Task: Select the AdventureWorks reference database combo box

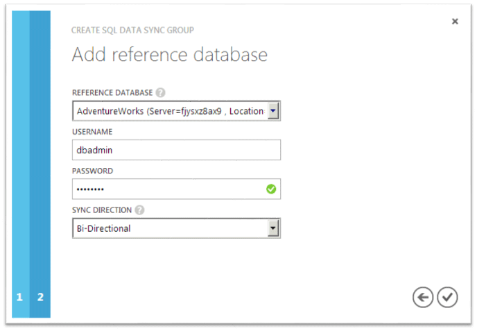Action: [x=176, y=111]
